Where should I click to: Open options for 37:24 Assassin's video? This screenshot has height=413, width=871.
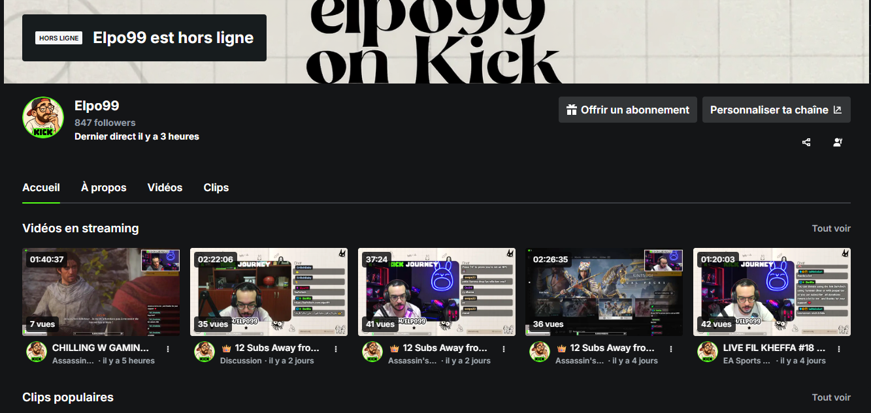tap(504, 349)
